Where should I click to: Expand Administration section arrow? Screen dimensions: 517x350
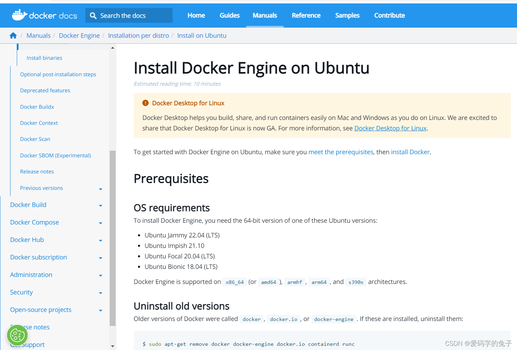click(x=101, y=276)
